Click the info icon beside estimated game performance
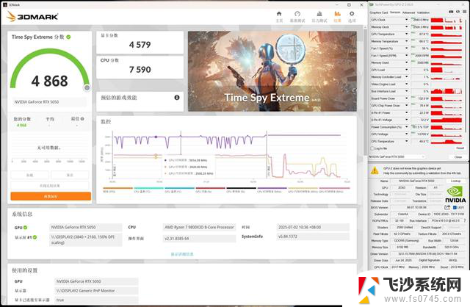 177,98
